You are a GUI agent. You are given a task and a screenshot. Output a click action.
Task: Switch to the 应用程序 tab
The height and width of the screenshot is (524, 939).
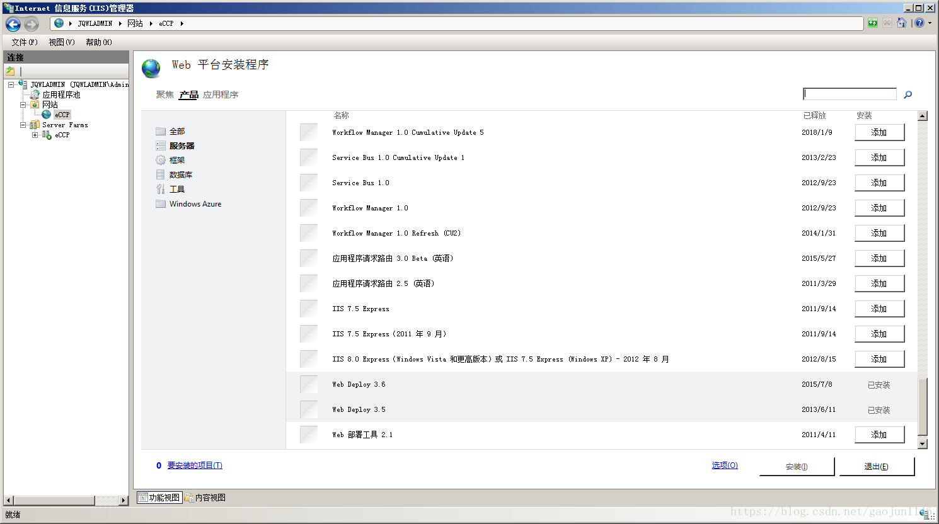[x=221, y=94]
